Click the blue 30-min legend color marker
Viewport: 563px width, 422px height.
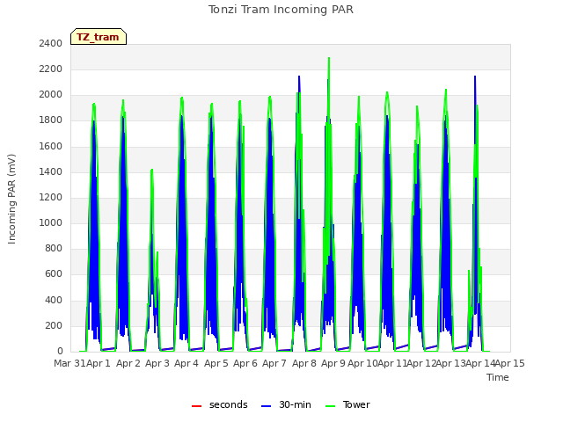point(266,406)
